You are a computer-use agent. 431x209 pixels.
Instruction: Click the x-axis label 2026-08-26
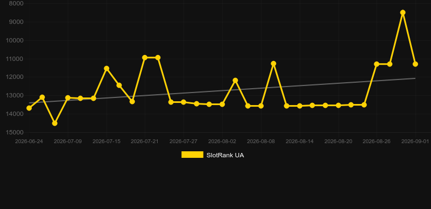click(x=376, y=142)
